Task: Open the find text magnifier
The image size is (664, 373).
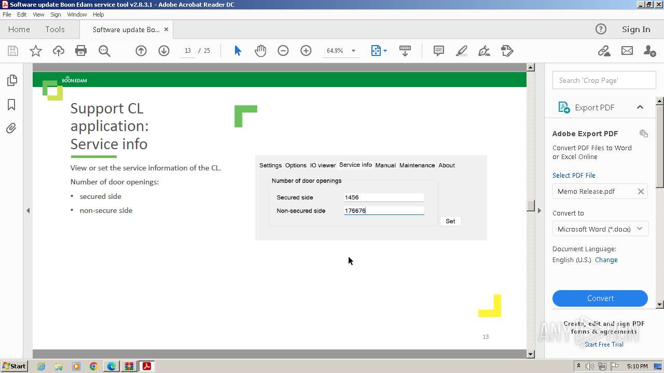Action: click(x=104, y=51)
